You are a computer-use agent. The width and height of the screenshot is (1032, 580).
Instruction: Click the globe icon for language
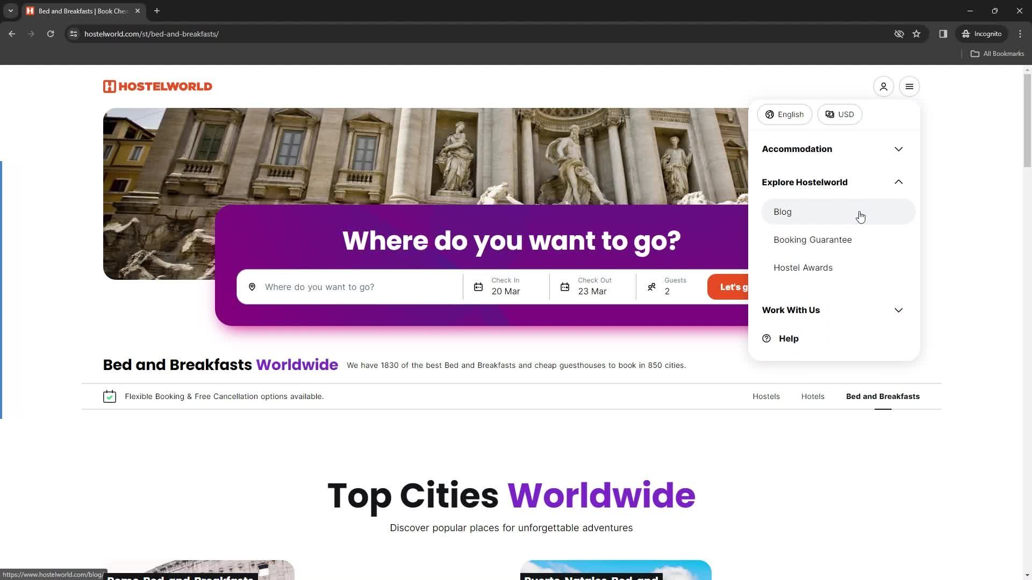pos(770,114)
